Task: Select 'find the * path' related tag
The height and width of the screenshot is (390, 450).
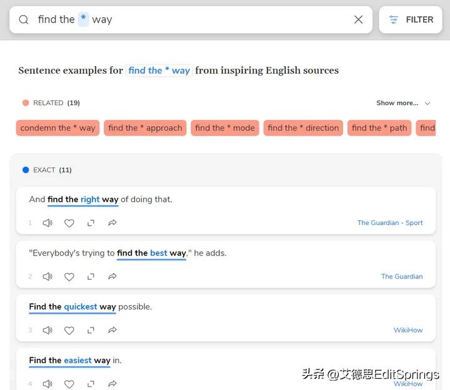Action: (x=379, y=127)
